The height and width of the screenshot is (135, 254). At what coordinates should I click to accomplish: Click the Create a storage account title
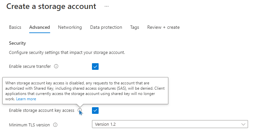tap(51, 7)
